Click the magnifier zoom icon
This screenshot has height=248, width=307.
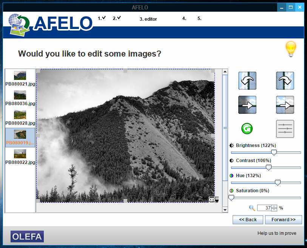tap(252, 208)
